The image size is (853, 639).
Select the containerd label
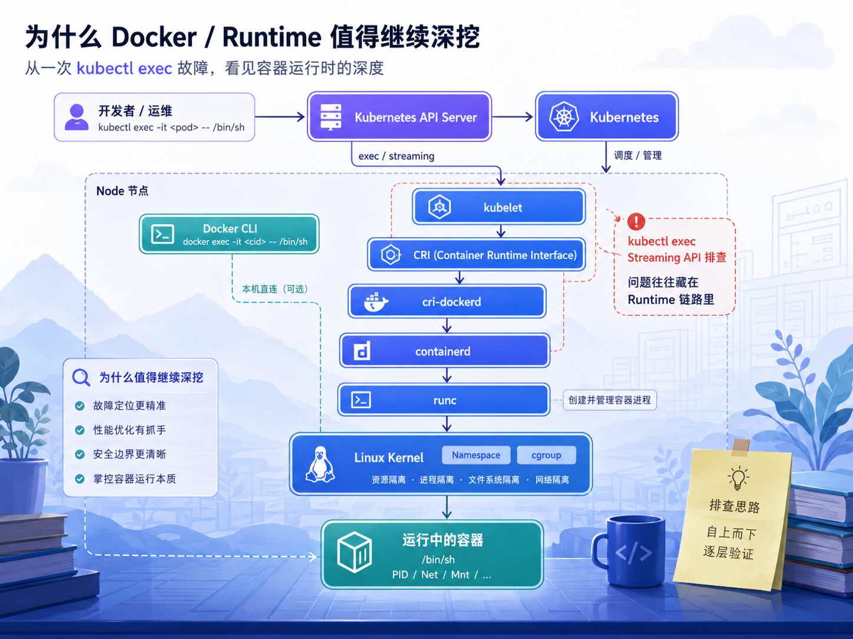point(443,351)
